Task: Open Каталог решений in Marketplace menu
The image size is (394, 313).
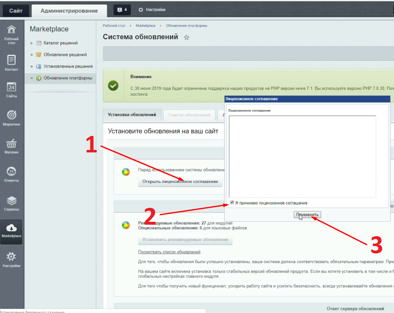Action: pyautogui.click(x=60, y=43)
